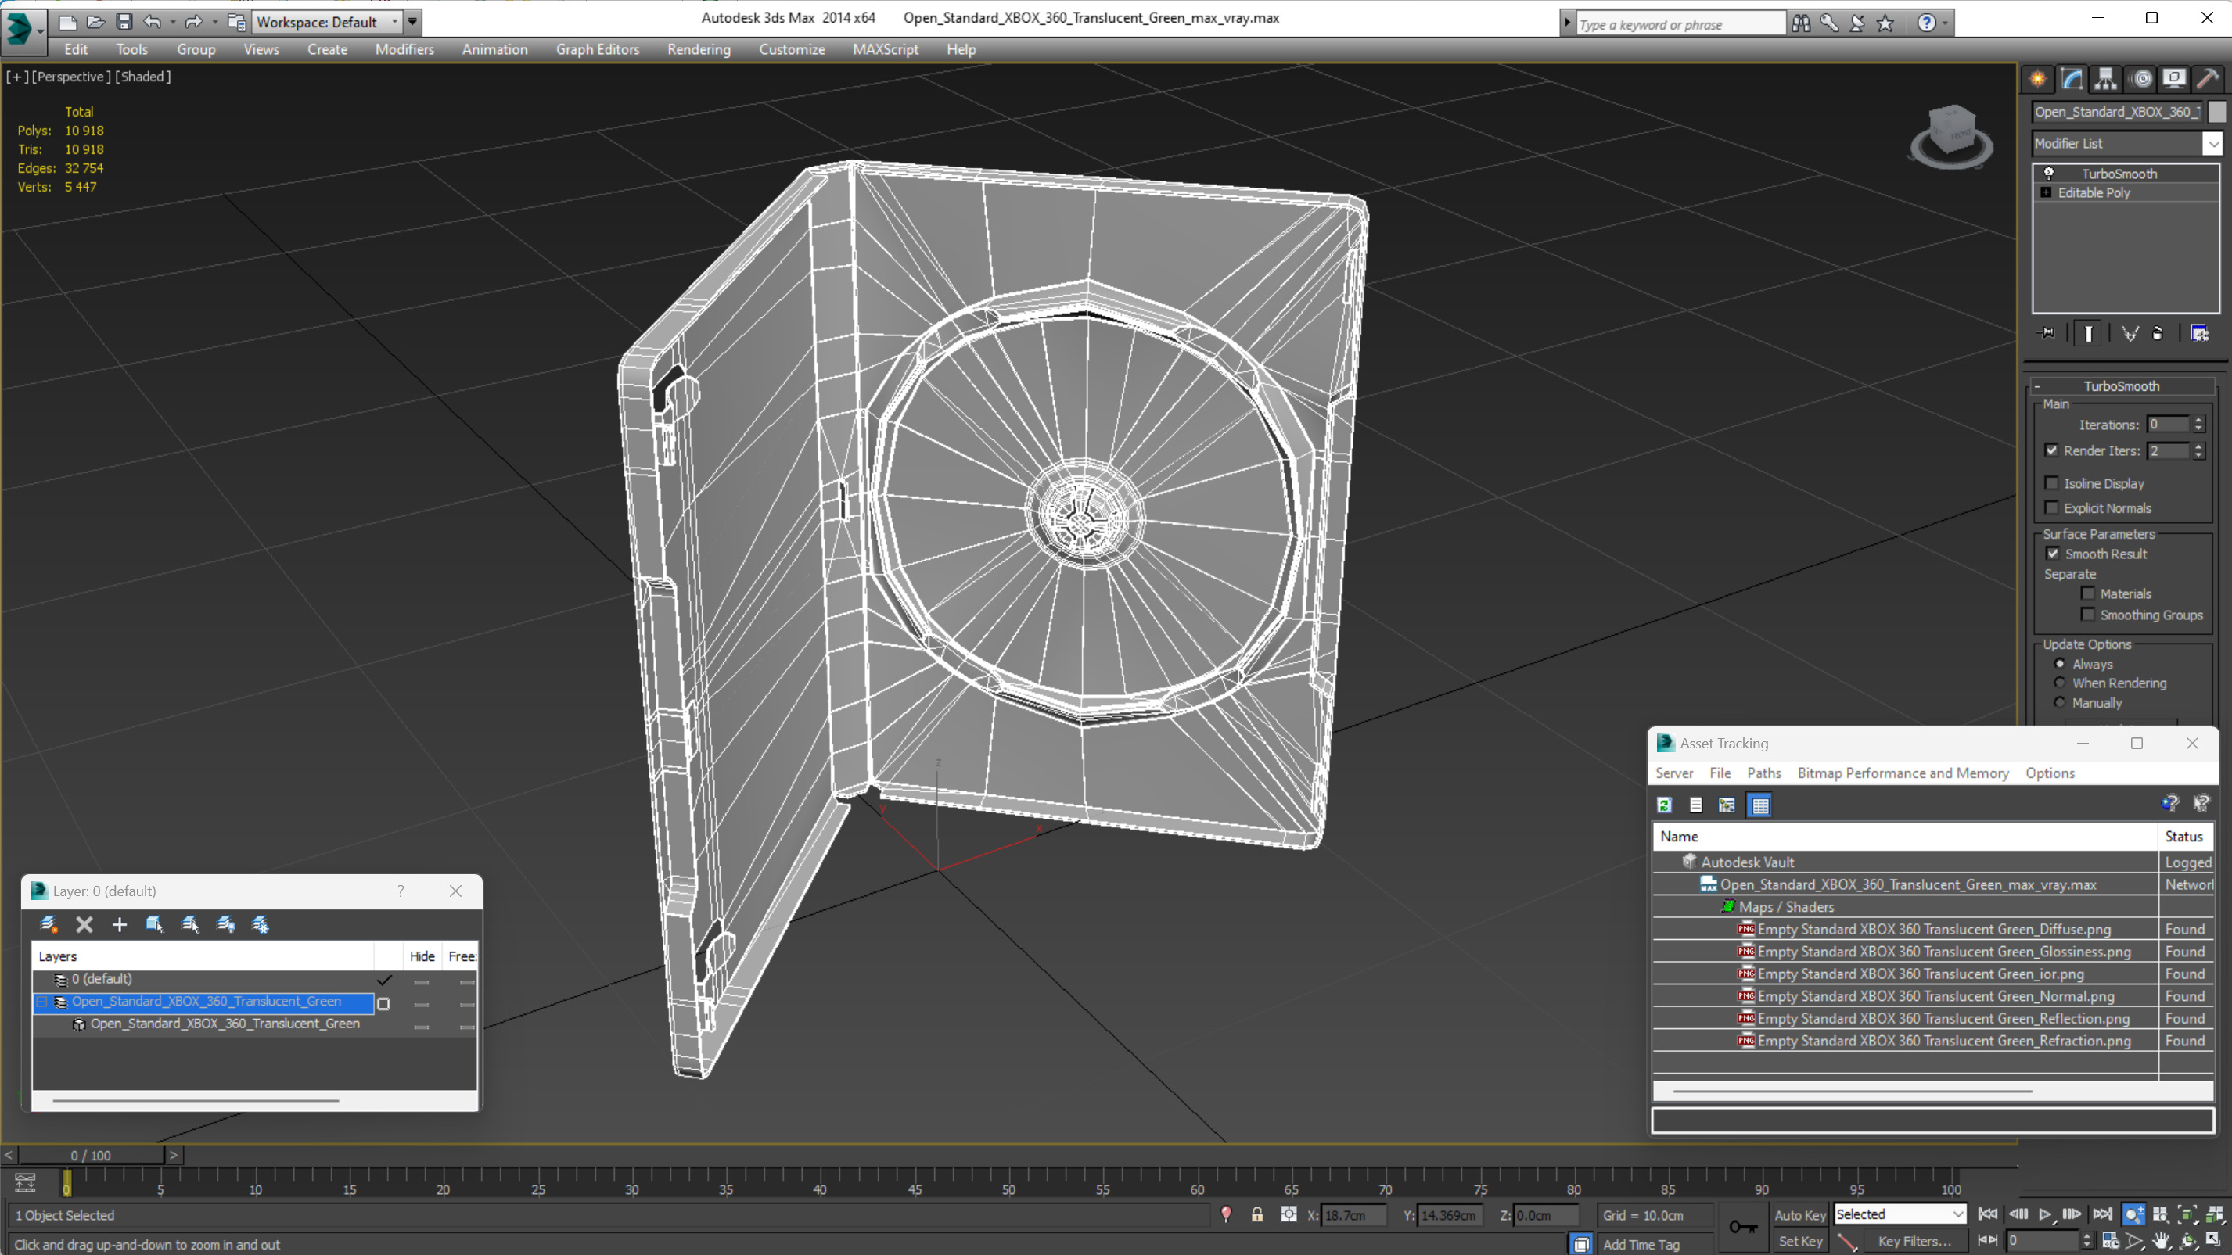Enable Separate by Materials checkbox
The height and width of the screenshot is (1255, 2232).
point(2087,593)
